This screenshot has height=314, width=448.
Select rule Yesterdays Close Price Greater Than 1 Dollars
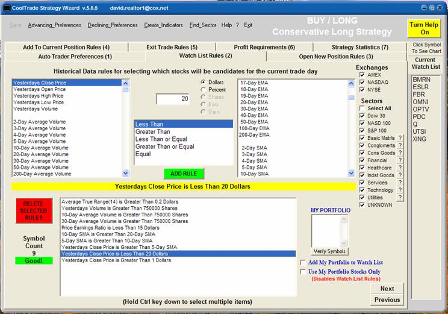178,260
